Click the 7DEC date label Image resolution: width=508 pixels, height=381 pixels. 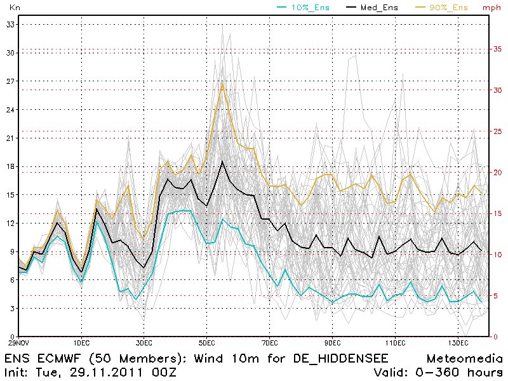click(x=269, y=343)
